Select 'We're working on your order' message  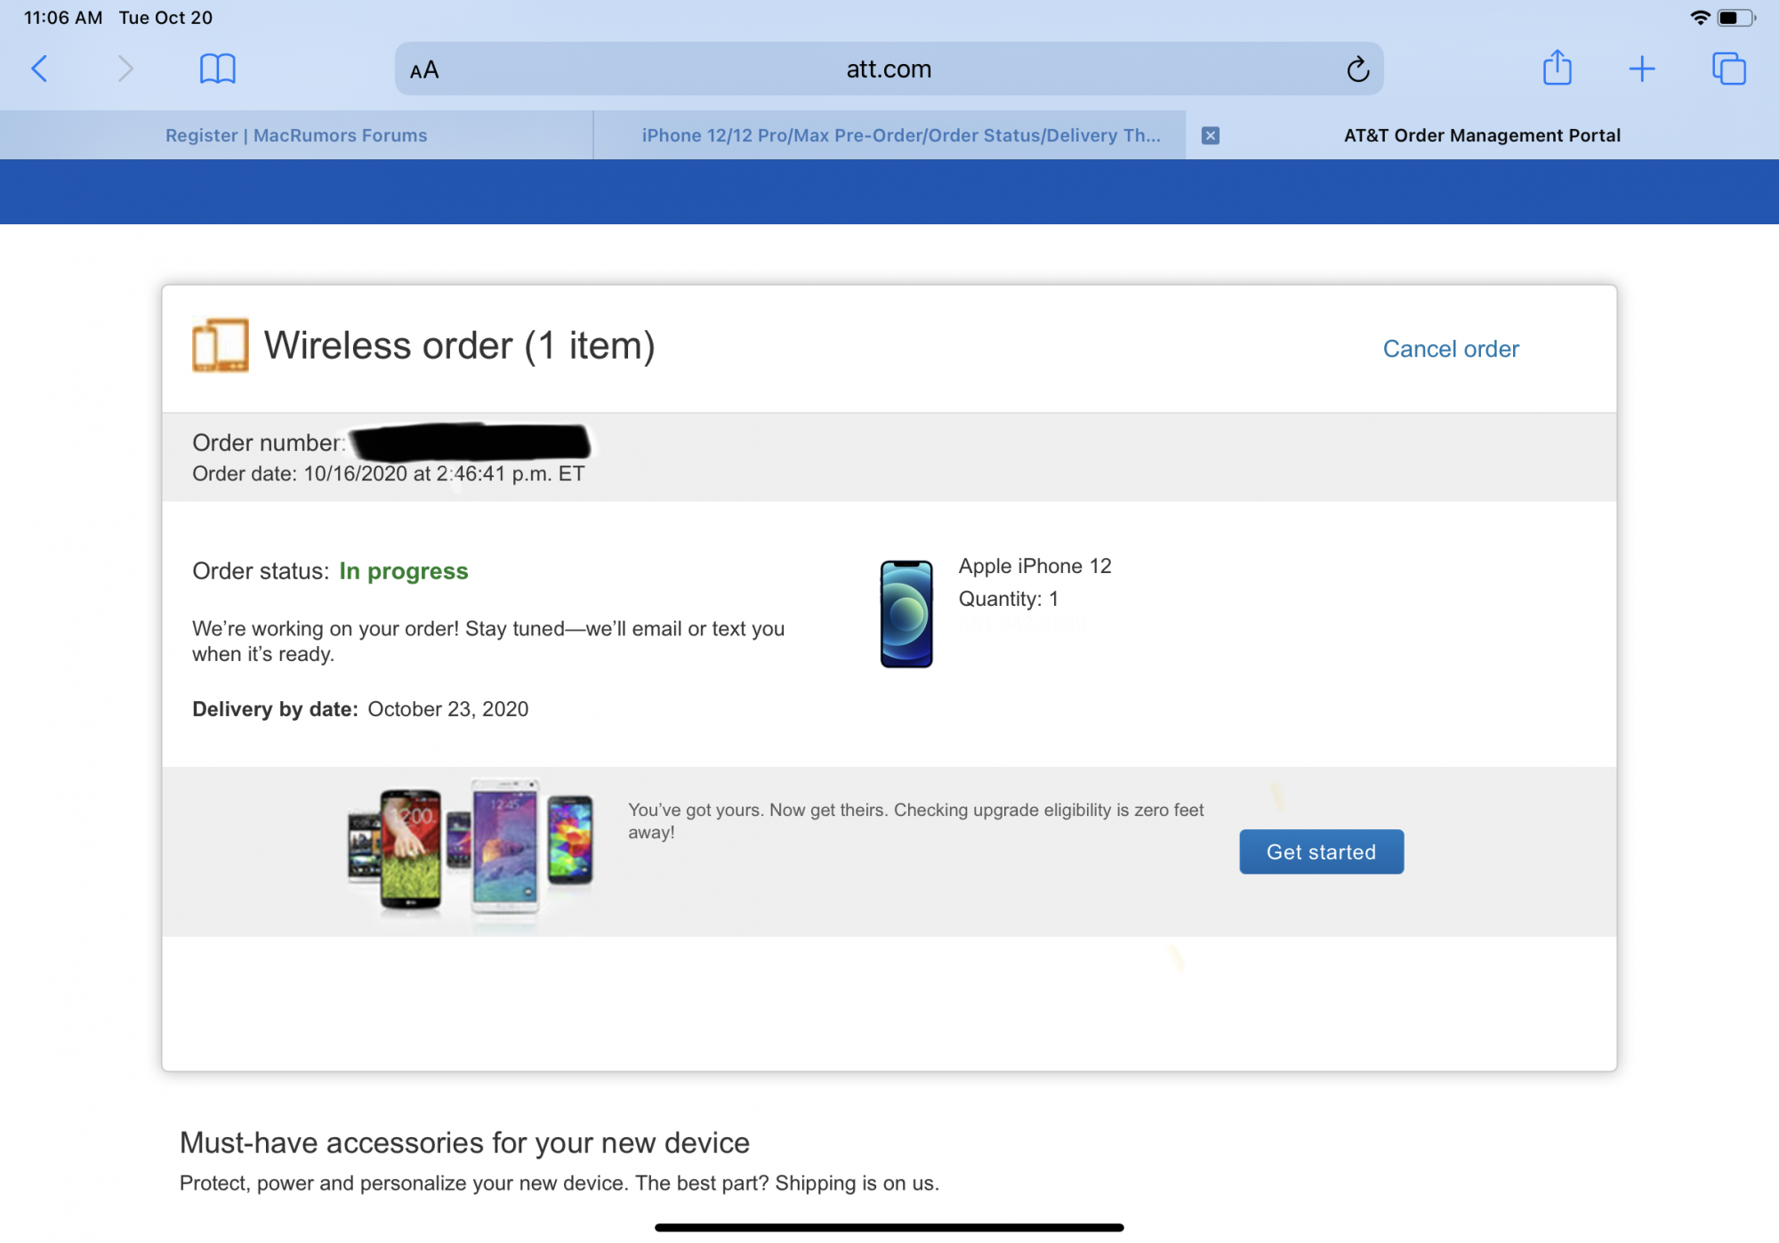[488, 641]
